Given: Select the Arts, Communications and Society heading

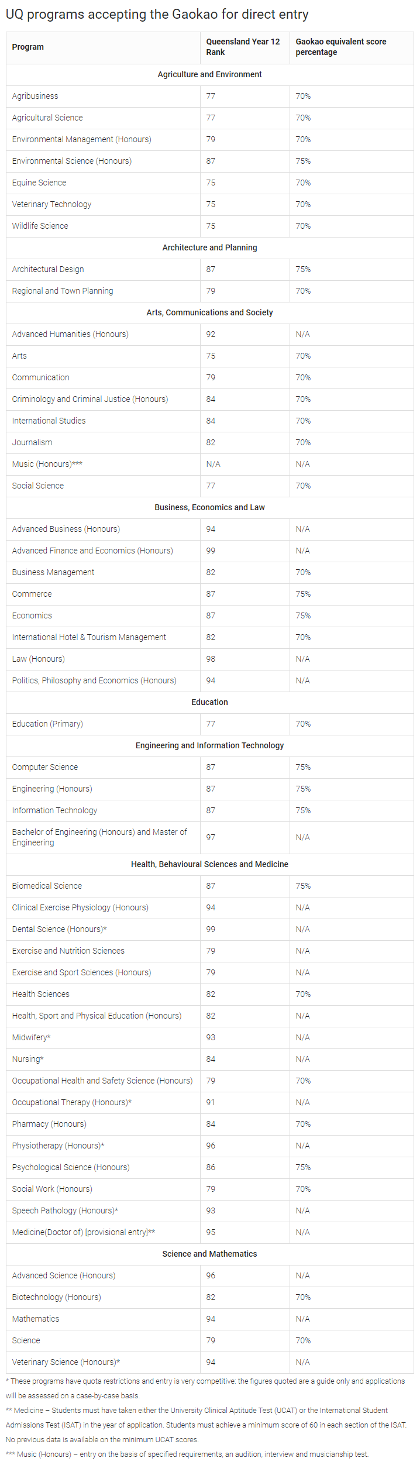Looking at the screenshot, I should tap(209, 312).
